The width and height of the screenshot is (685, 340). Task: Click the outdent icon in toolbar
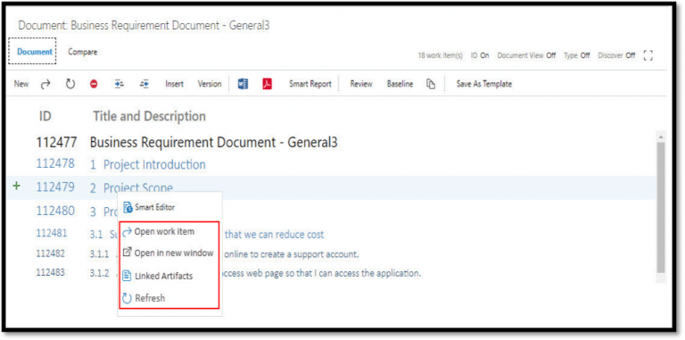[x=144, y=84]
